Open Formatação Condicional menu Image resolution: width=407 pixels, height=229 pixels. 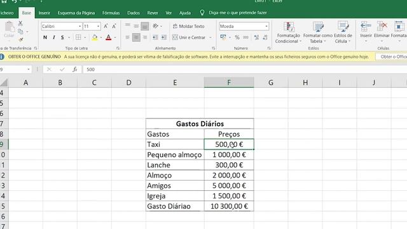(x=288, y=32)
